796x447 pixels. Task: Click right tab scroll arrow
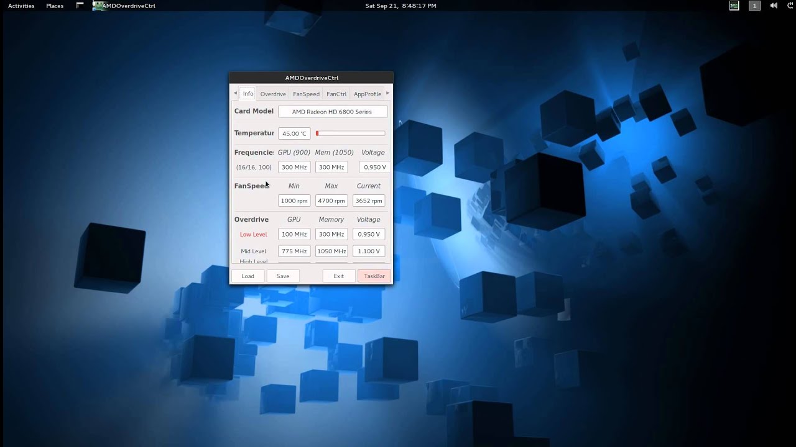click(x=387, y=93)
